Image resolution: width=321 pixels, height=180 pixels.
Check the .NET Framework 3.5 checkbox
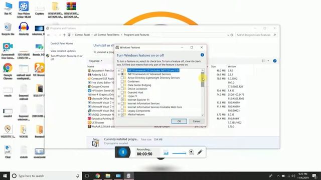(122, 70)
